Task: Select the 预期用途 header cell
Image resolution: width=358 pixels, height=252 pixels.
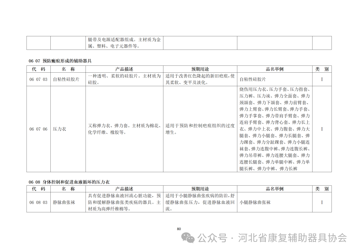Action: point(199,69)
